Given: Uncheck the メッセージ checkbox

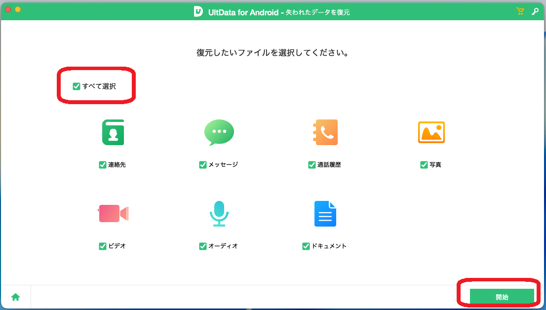Looking at the screenshot, I should pyautogui.click(x=203, y=165).
